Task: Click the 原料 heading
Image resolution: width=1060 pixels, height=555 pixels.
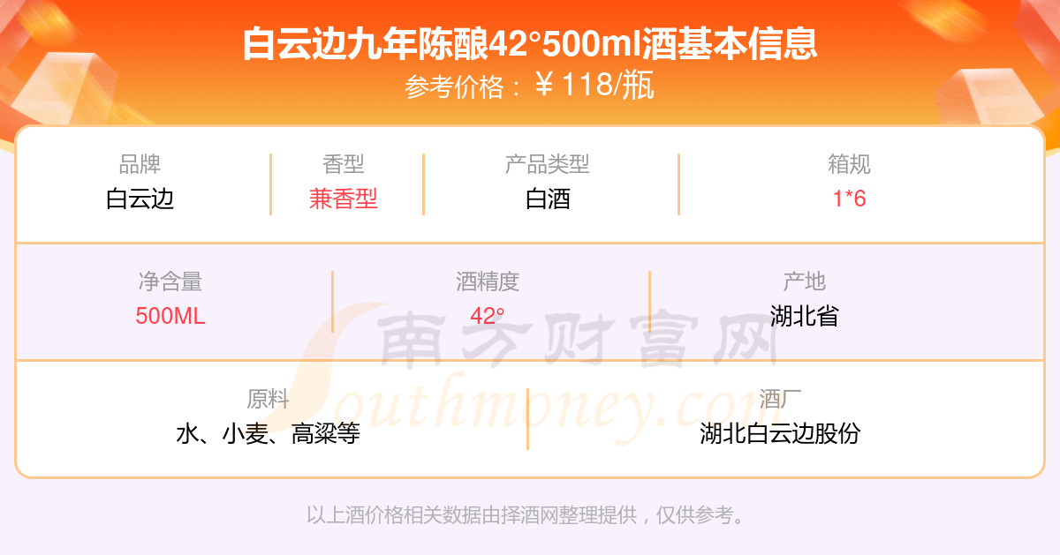Action: 269,399
